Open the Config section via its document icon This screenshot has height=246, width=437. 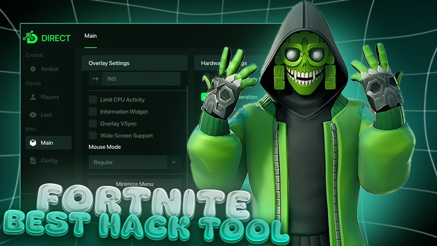33,161
